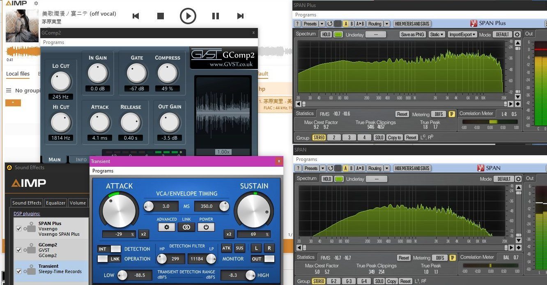The height and width of the screenshot is (285, 547).
Task: Open the Static dropdown in SPAN Plus
Action: point(437,34)
